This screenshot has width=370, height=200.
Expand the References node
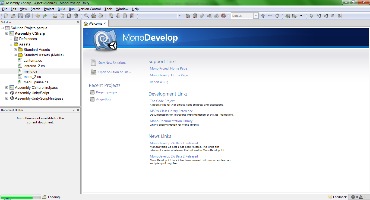coord(11,39)
